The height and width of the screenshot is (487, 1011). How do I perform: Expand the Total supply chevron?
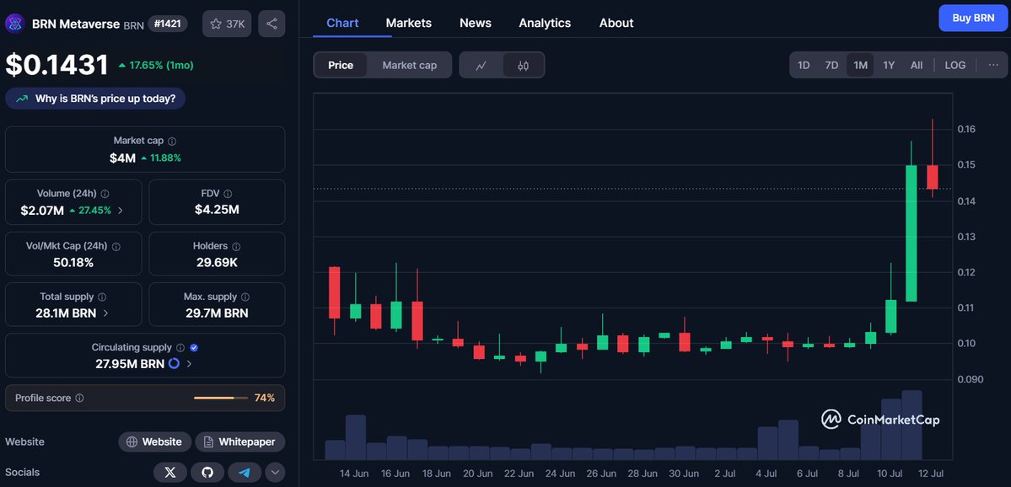pos(105,313)
